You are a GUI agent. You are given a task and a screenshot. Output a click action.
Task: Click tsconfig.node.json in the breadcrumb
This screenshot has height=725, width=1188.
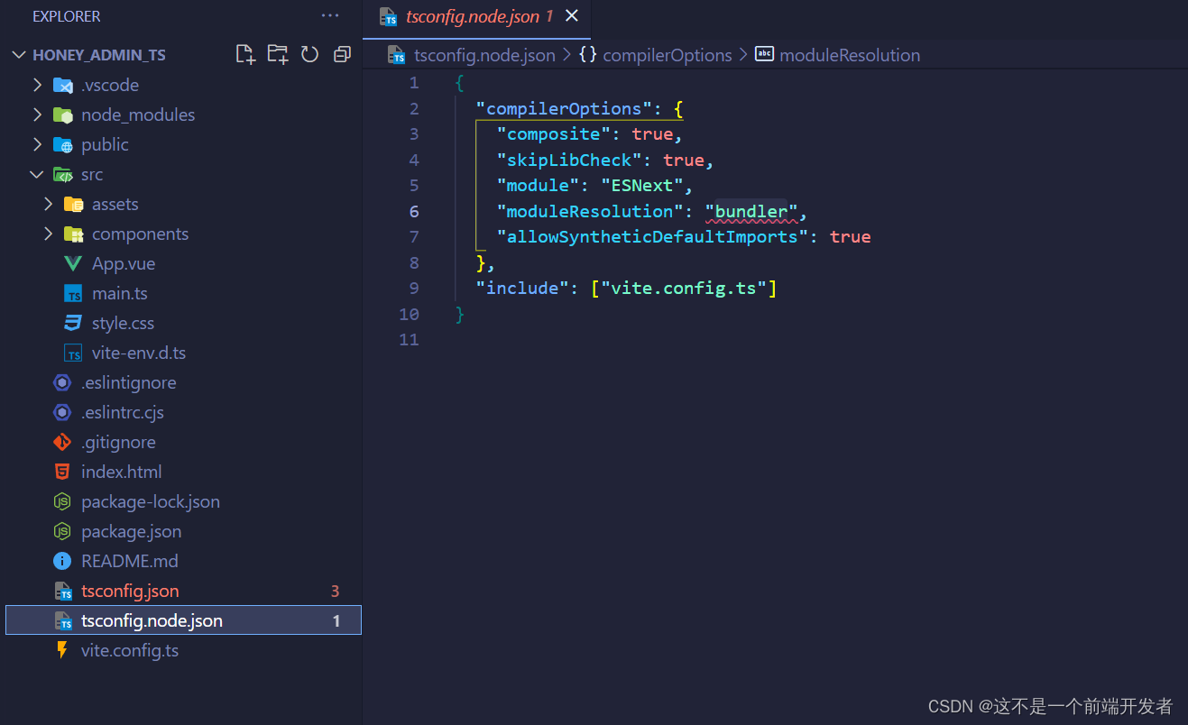484,55
